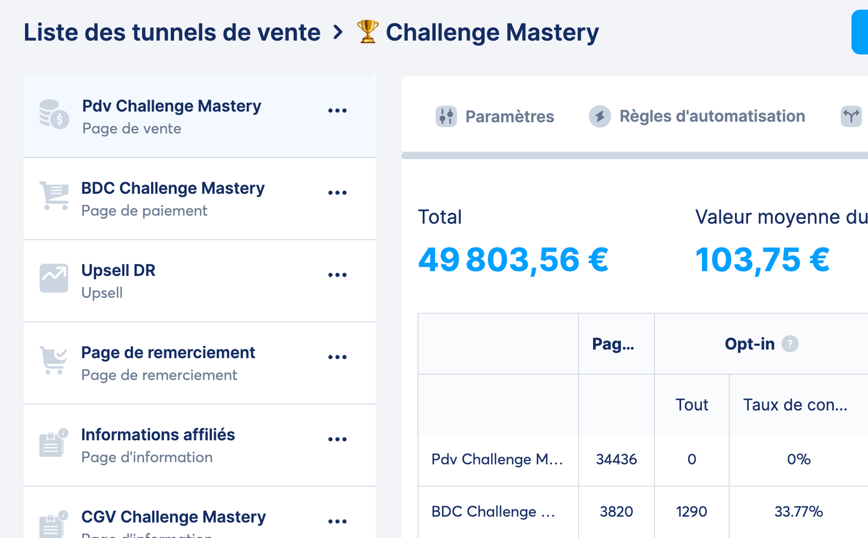The height and width of the screenshot is (538, 868).
Task: Open three-dot menu for Informations affiliés
Action: coord(337,439)
